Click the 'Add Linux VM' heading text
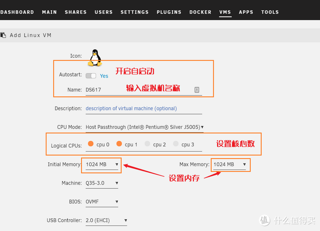 [31, 35]
